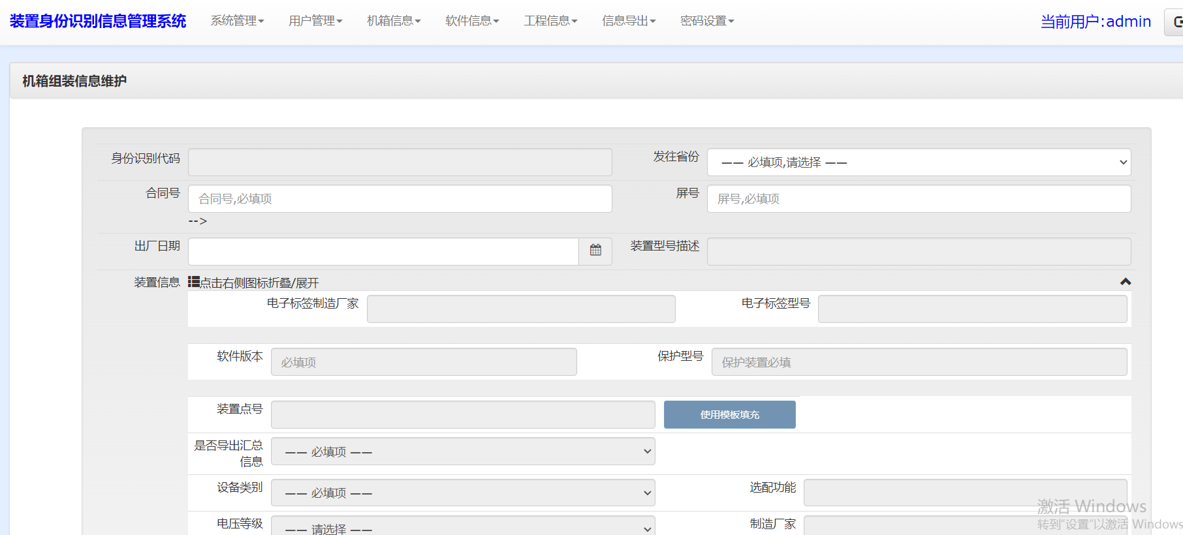The image size is (1183, 535).
Task: Open the calendar date picker icon
Action: coord(595,251)
